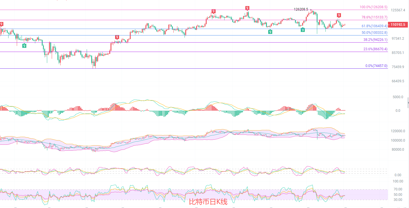
Task: Click the 61.8% Fibonacci level label
Action: click(374, 26)
